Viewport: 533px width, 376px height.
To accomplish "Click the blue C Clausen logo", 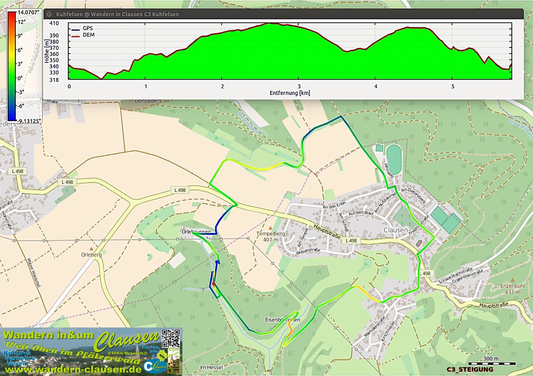I will 155,366.
